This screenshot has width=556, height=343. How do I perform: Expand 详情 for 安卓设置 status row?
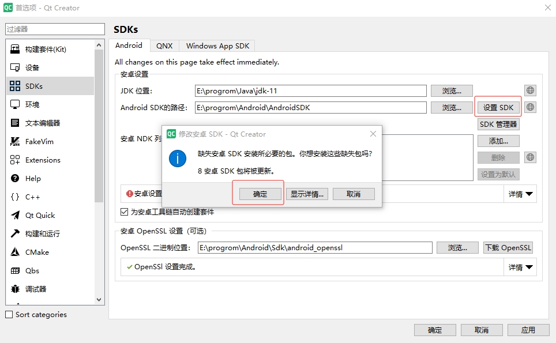click(x=520, y=194)
